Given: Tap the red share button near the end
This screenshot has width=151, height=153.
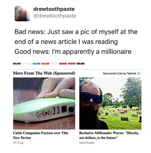Looking at the screenshot, I should 72,64.
